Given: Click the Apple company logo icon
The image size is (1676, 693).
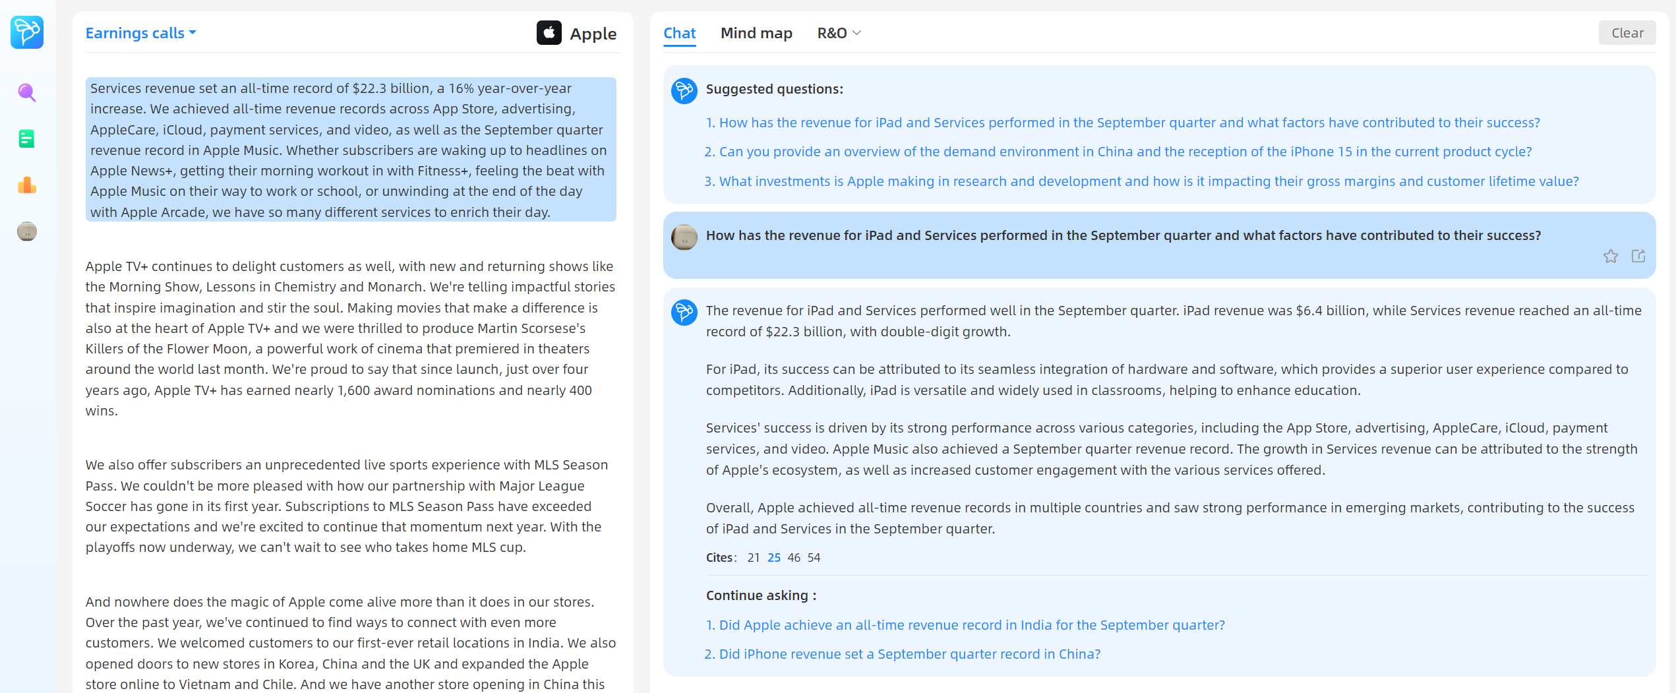Looking at the screenshot, I should tap(549, 33).
